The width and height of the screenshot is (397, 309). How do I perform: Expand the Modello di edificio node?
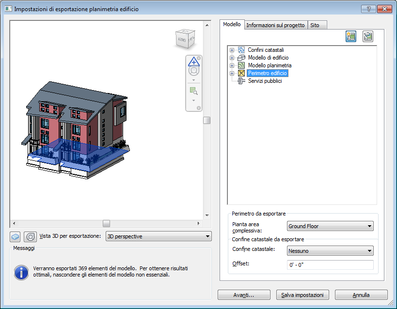point(232,58)
